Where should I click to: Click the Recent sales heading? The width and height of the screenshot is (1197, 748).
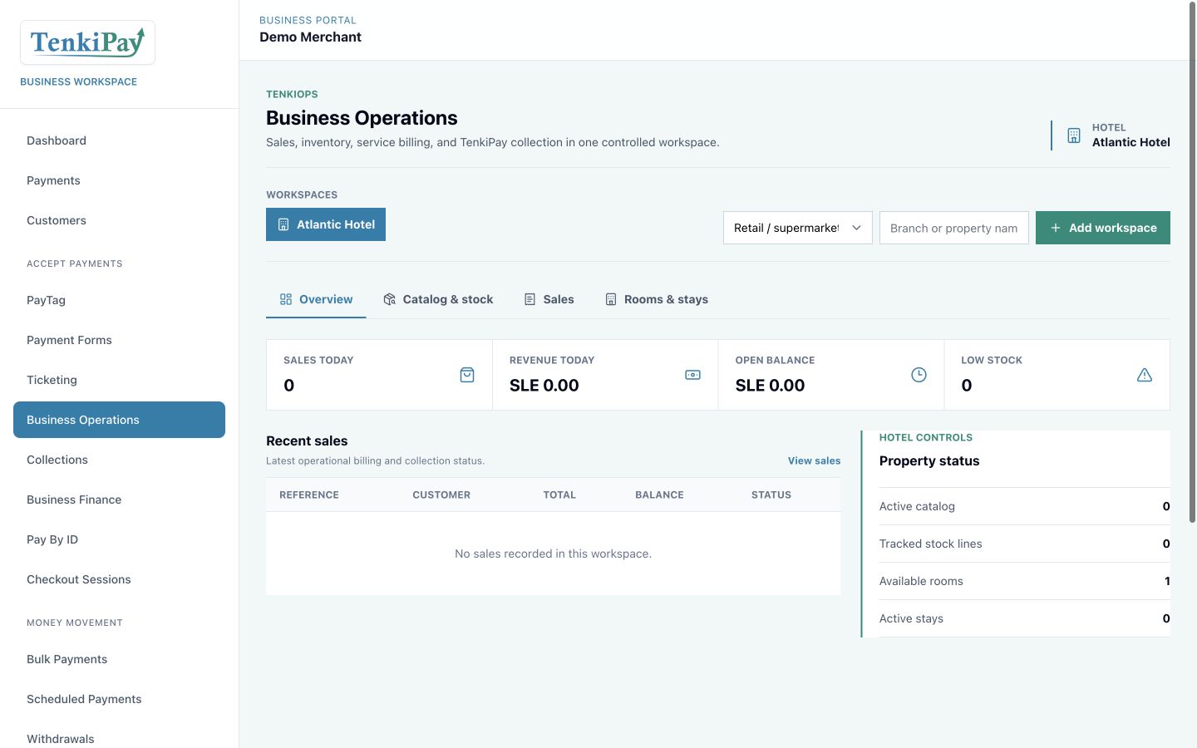[x=307, y=440]
